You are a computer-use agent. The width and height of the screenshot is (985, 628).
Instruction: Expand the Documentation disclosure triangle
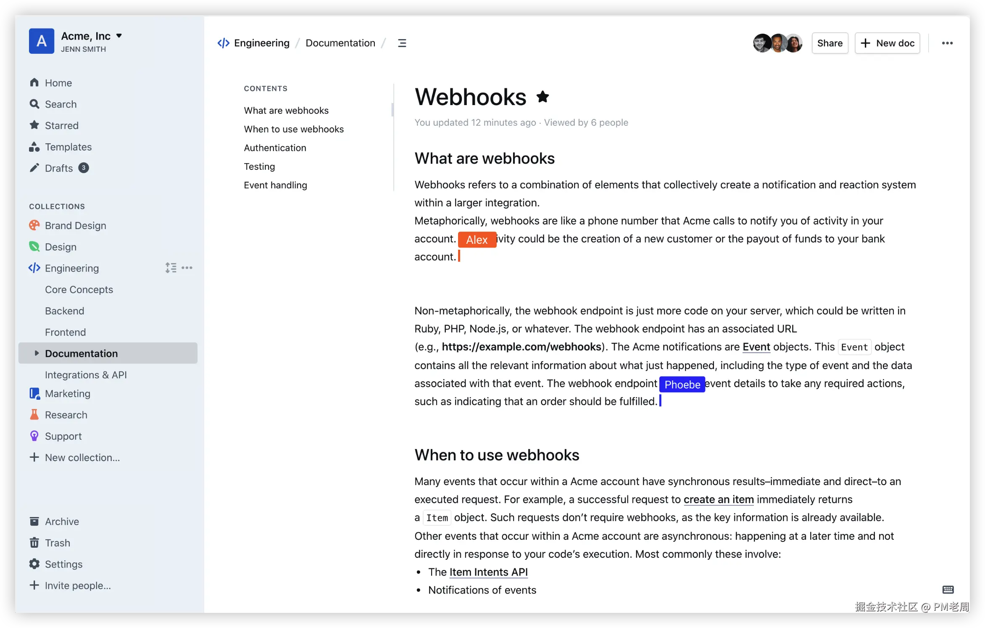[37, 353]
